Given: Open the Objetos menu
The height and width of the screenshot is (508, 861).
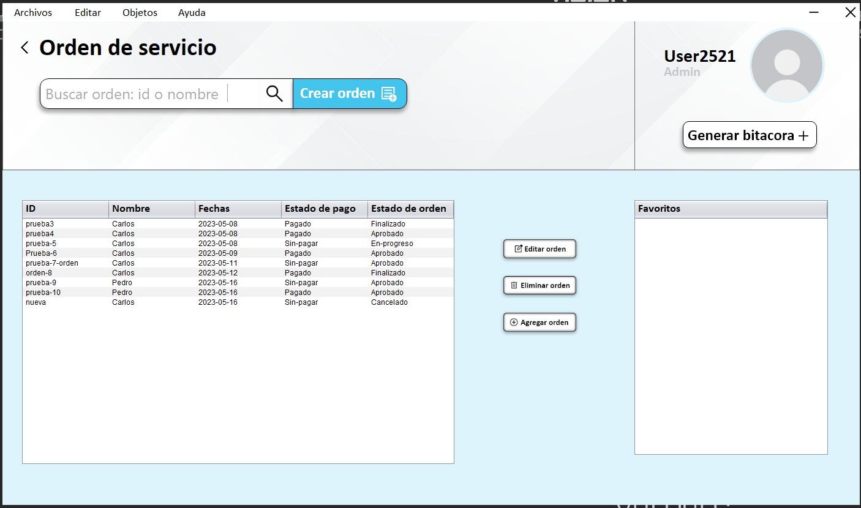Looking at the screenshot, I should coord(140,12).
